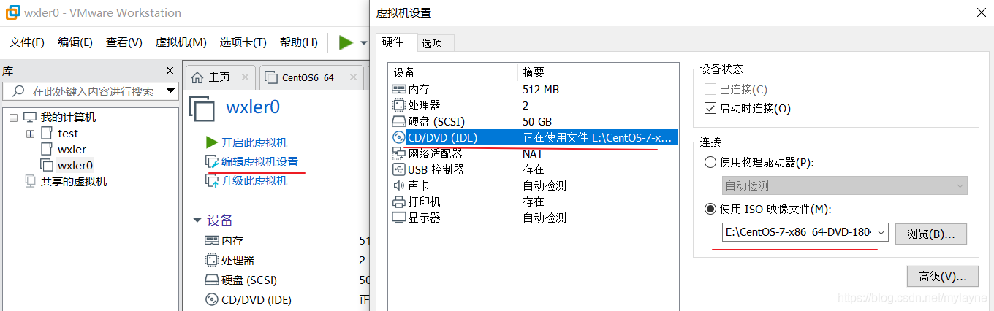Switch to the 选项 tab
This screenshot has width=994, height=311.
[432, 43]
